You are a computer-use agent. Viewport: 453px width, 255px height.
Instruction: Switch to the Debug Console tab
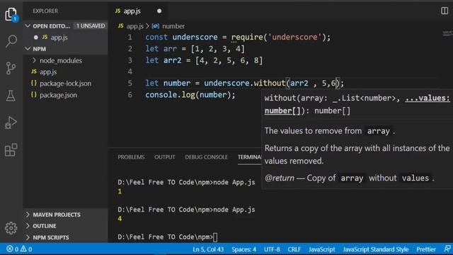206,157
